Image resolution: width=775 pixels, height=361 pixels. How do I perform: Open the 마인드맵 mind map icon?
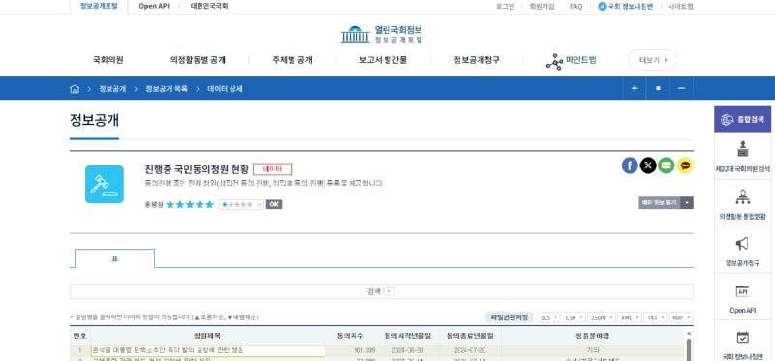coord(554,62)
